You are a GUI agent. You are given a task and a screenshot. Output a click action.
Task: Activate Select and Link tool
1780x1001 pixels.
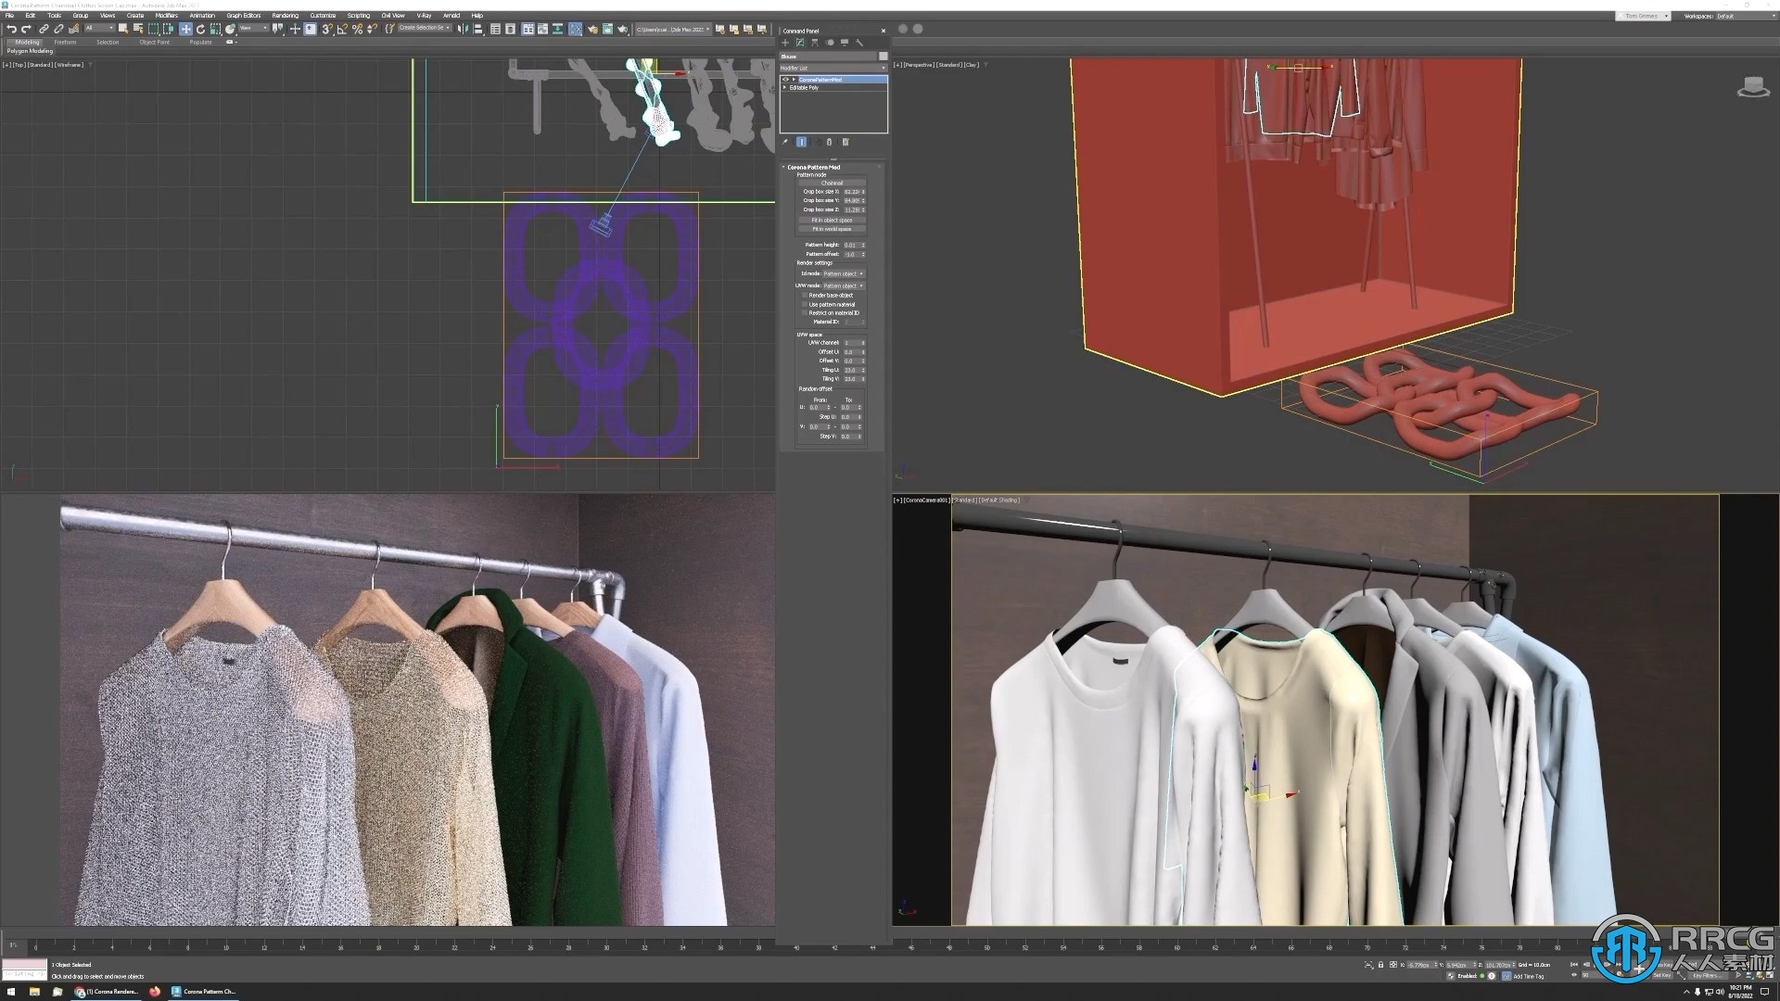(44, 29)
